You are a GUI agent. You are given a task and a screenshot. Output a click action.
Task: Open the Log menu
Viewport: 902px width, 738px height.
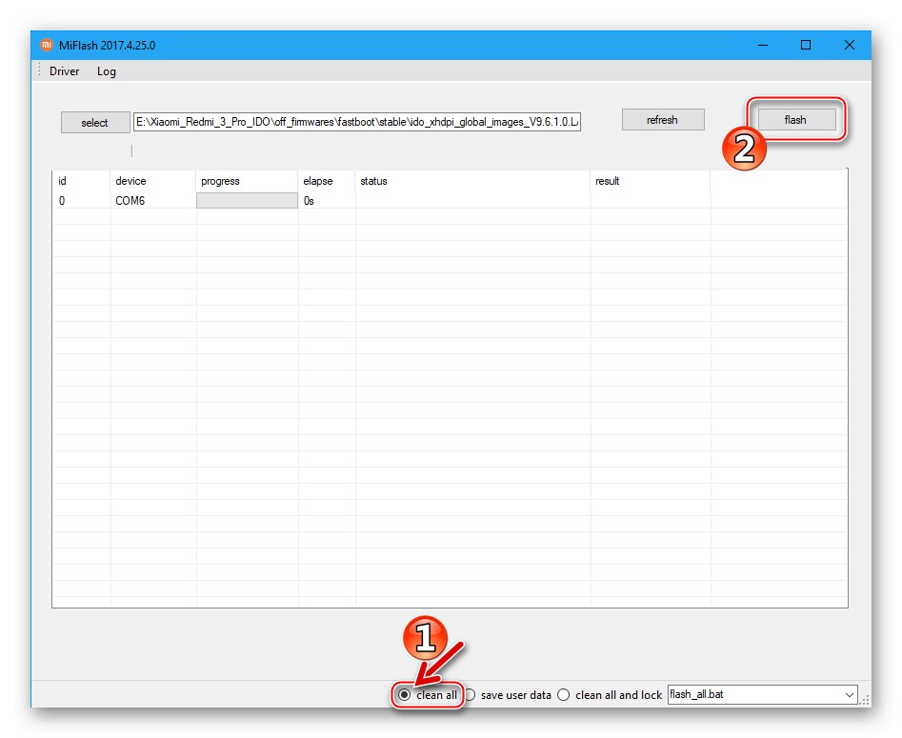[x=107, y=71]
